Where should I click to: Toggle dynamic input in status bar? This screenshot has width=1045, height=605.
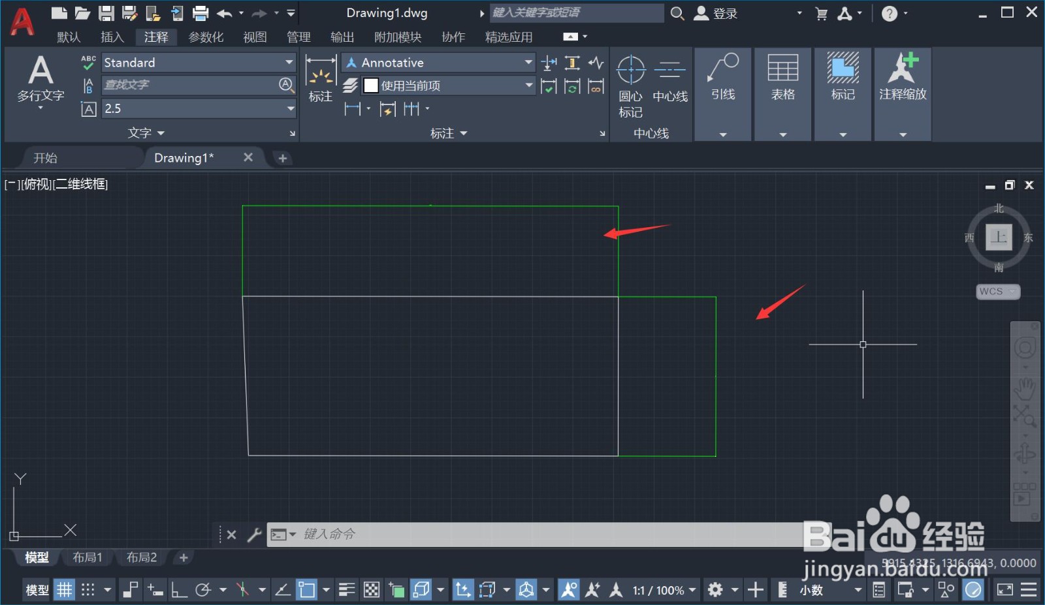pos(155,590)
